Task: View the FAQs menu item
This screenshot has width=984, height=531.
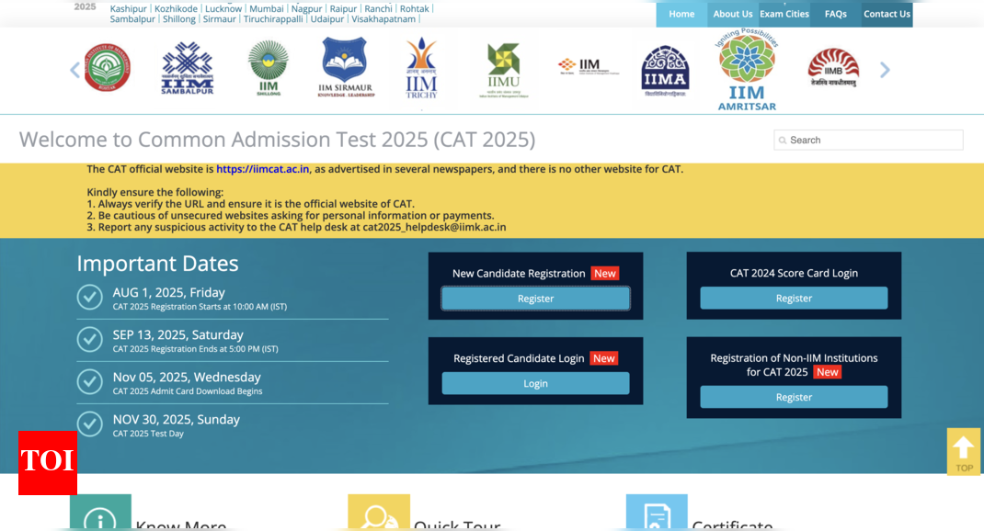Action: (836, 14)
